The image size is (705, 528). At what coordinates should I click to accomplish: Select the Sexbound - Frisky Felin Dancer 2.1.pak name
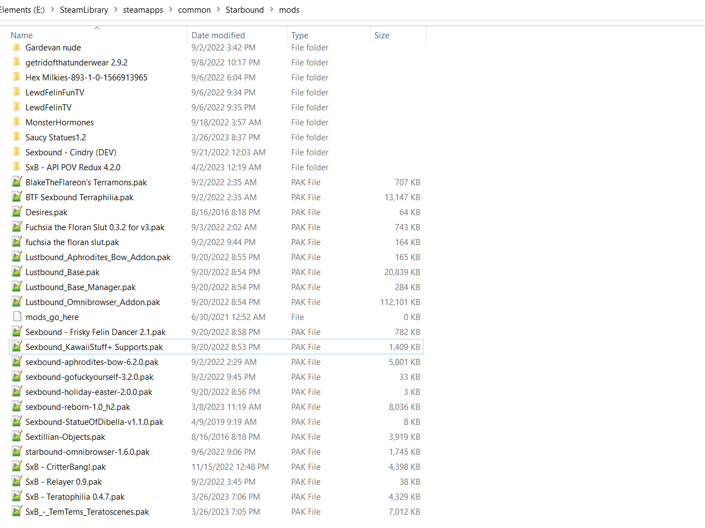pyautogui.click(x=95, y=332)
